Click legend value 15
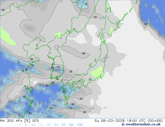Viewport: 165px width, 127px height. (x=18, y=125)
